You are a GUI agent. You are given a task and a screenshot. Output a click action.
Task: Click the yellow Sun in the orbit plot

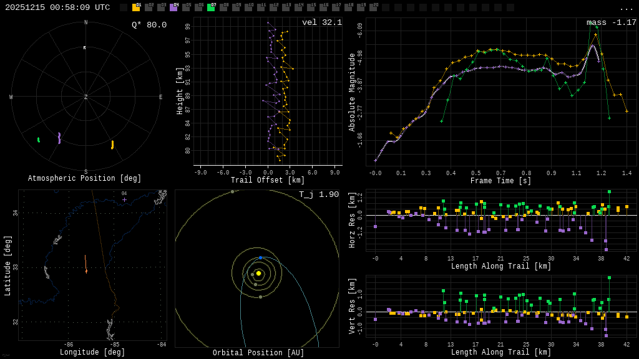(258, 273)
